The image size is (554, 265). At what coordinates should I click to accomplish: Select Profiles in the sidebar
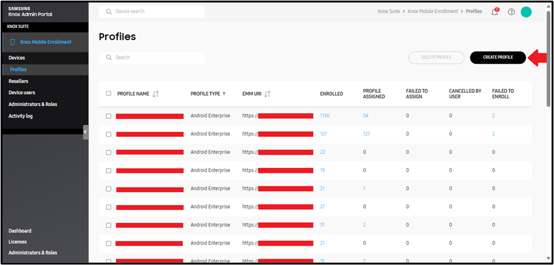pos(45,69)
